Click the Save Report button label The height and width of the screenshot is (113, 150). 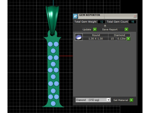110,30
